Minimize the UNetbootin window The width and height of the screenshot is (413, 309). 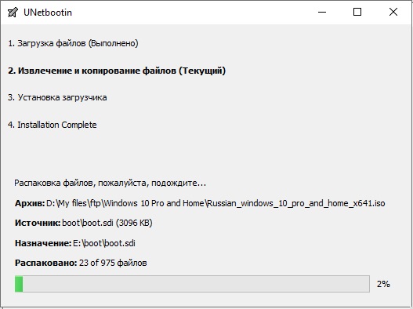coord(322,12)
